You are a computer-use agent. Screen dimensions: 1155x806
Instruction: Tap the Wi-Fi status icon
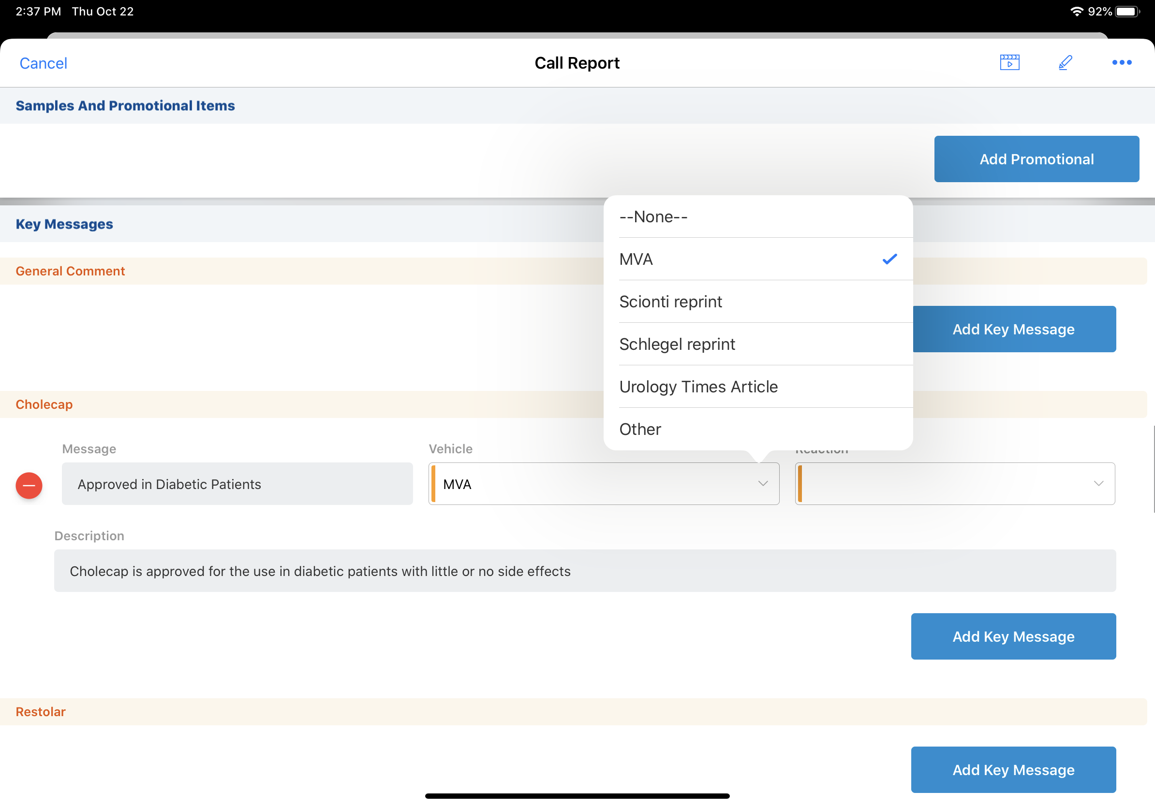pyautogui.click(x=1076, y=12)
